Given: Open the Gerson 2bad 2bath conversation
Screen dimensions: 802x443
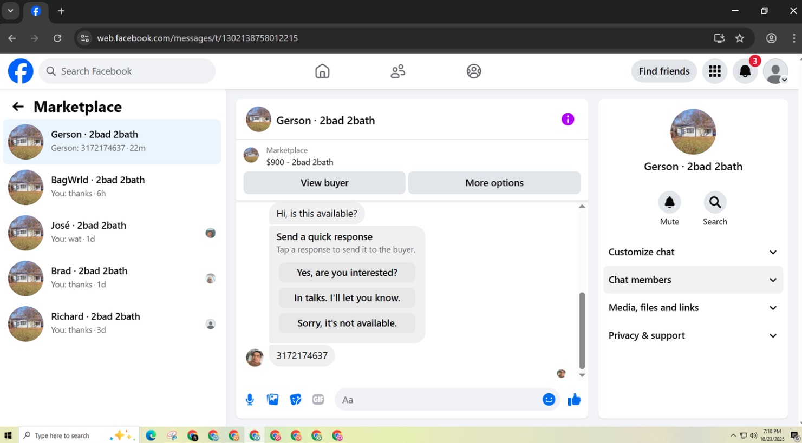Looking at the screenshot, I should 112,142.
